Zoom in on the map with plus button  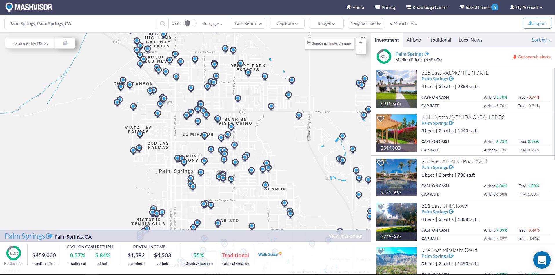point(361,42)
